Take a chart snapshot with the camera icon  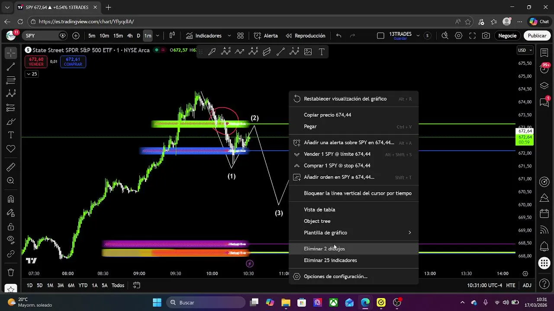[486, 36]
